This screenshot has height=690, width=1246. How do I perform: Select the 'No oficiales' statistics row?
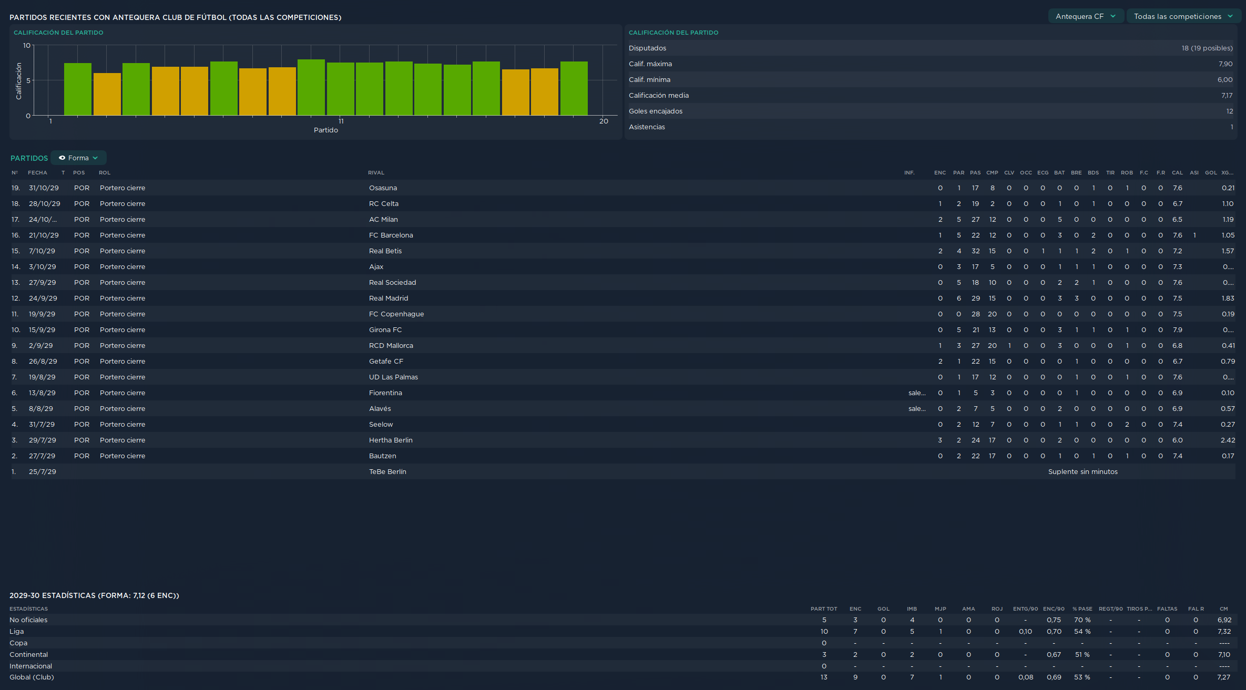click(623, 620)
